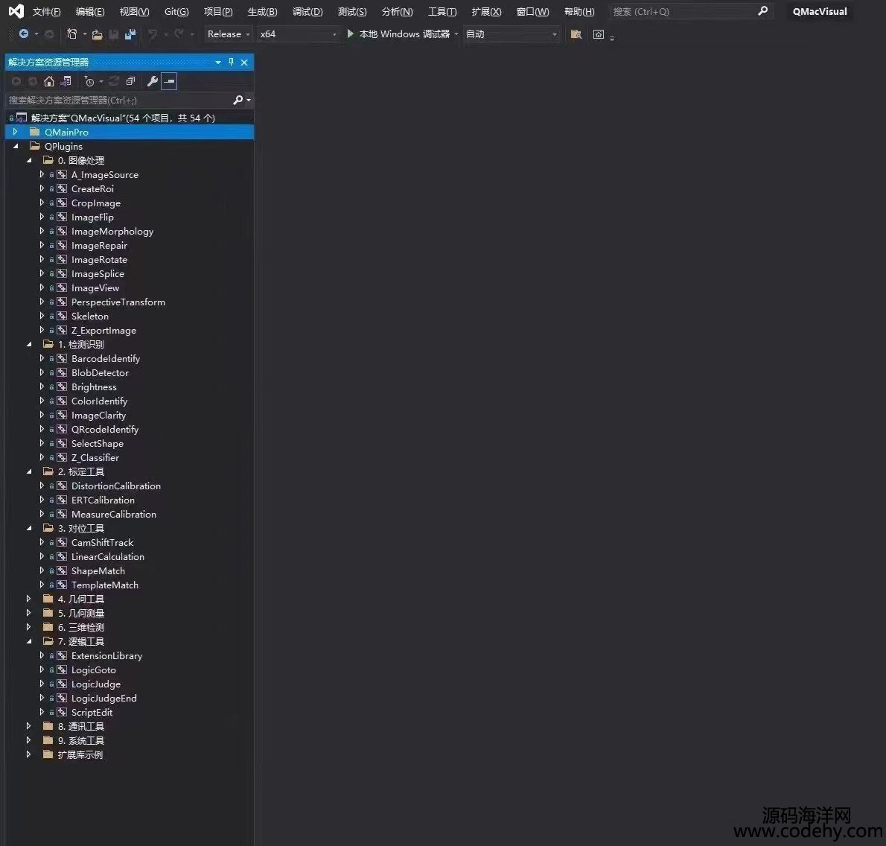Click the open file folder icon
Viewport: 886px width, 846px height.
coord(98,34)
